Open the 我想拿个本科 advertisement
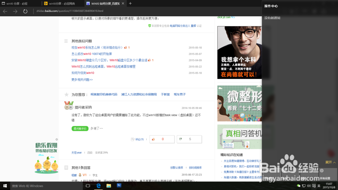The width and height of the screenshot is (338, 190). coord(240,53)
